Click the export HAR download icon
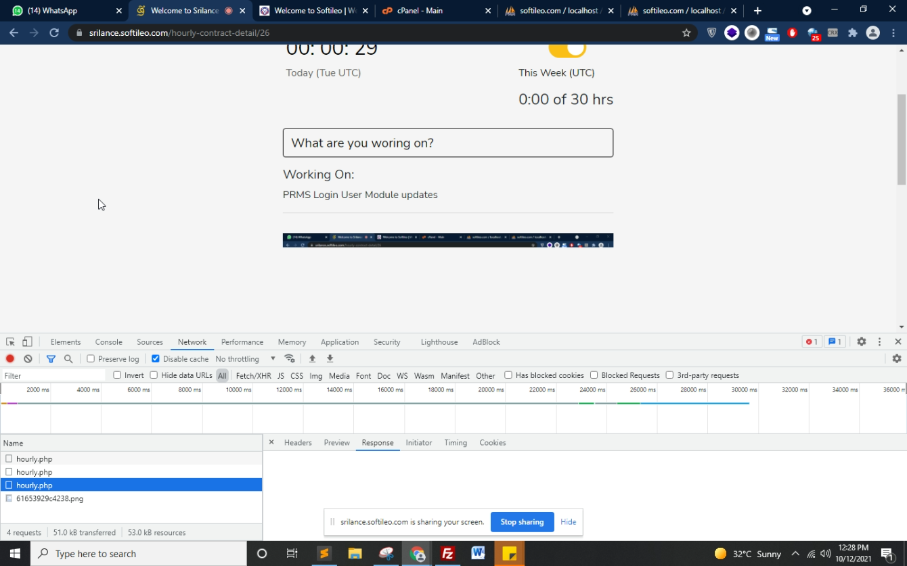Image resolution: width=907 pixels, height=566 pixels. 330,359
